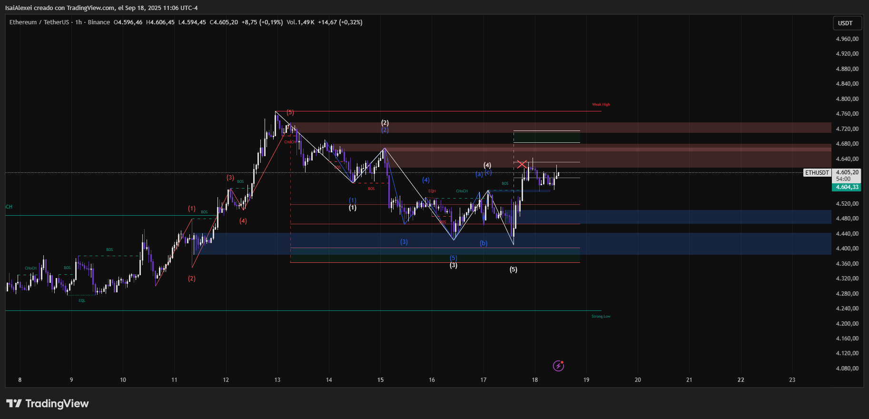Click the red EQH label

[x=432, y=191]
